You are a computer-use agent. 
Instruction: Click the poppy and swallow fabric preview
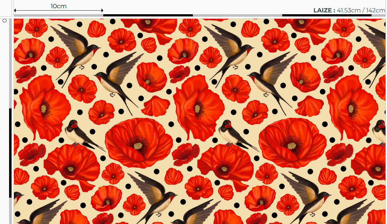point(200,121)
